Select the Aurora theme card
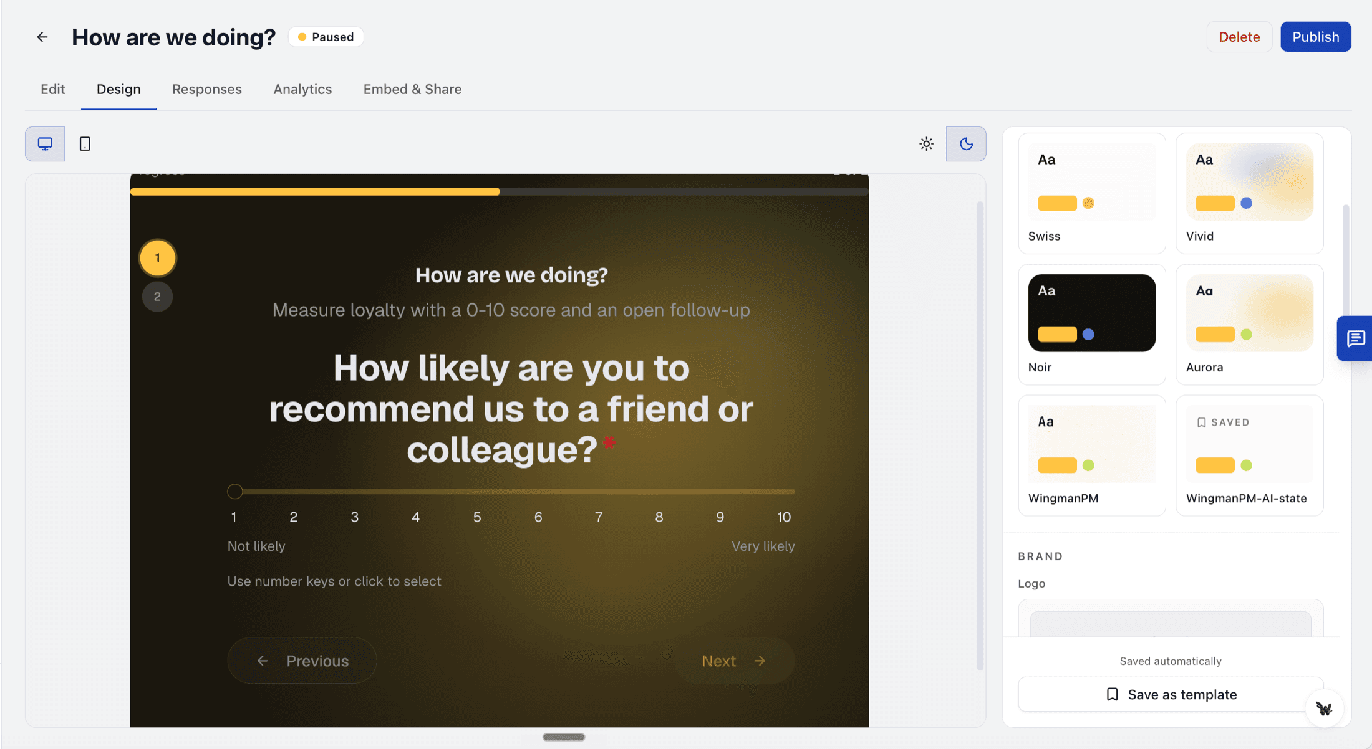 coord(1250,324)
